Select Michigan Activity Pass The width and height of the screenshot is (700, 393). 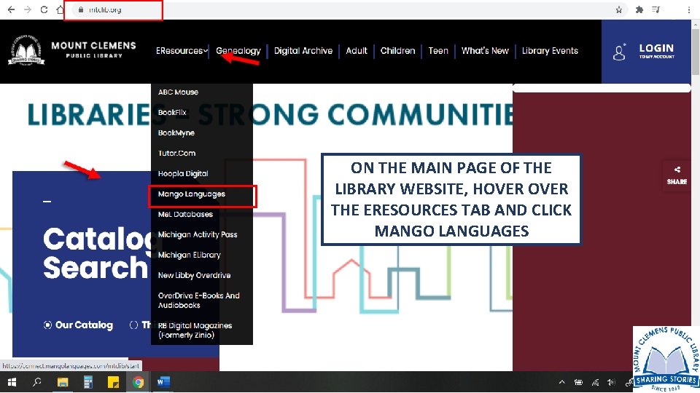click(198, 234)
